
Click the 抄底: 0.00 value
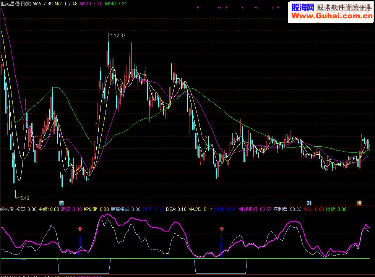pyautogui.click(x=225, y=209)
